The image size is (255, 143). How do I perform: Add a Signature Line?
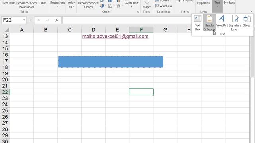point(235,23)
